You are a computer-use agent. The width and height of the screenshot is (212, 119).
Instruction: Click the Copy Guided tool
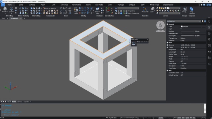point(76,11)
